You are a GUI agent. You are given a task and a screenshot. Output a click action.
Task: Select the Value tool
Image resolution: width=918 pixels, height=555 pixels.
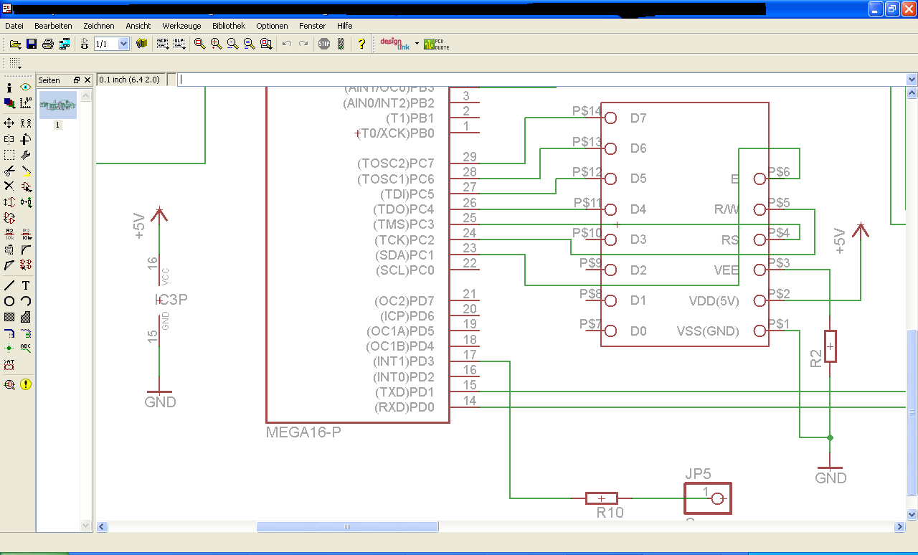[26, 234]
